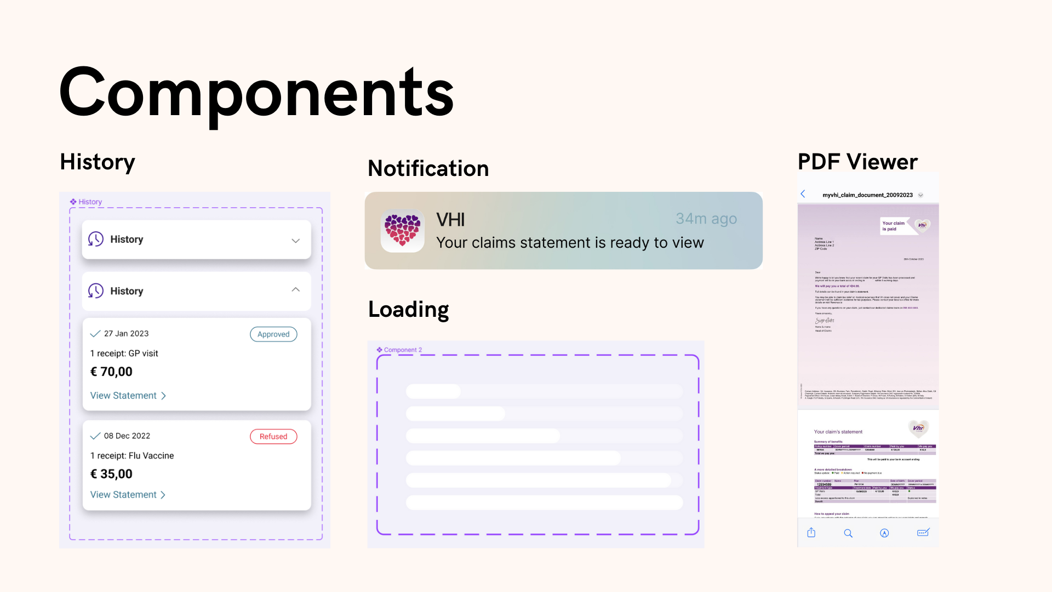Click View Statement for GP visit
Screen dimensions: 1052x592
click(127, 395)
